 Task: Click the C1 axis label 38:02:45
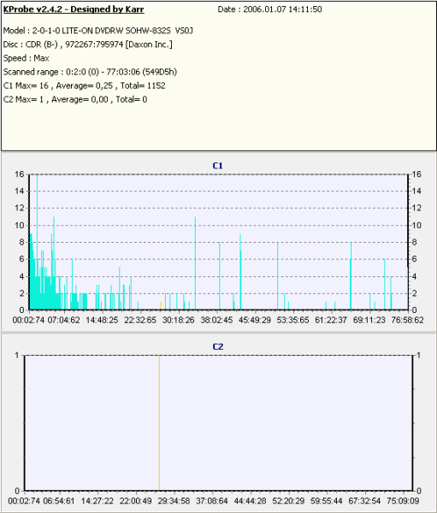pyautogui.click(x=216, y=320)
